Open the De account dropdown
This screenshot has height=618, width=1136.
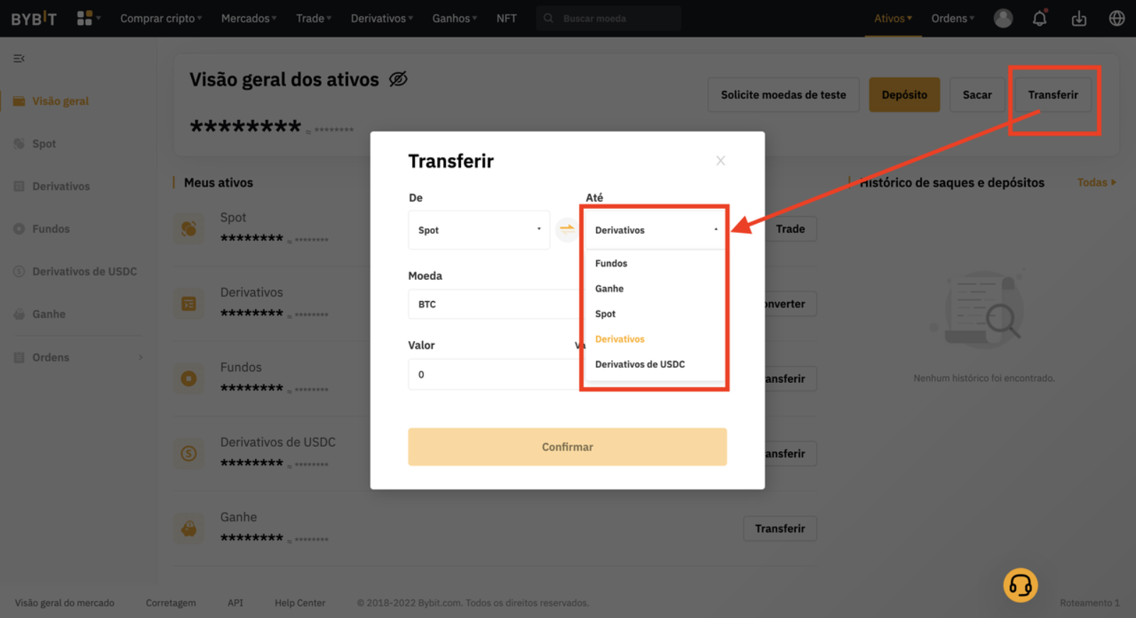[479, 230]
